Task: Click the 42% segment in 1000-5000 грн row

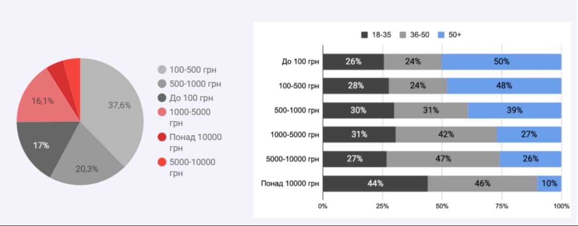Action: [x=447, y=134]
